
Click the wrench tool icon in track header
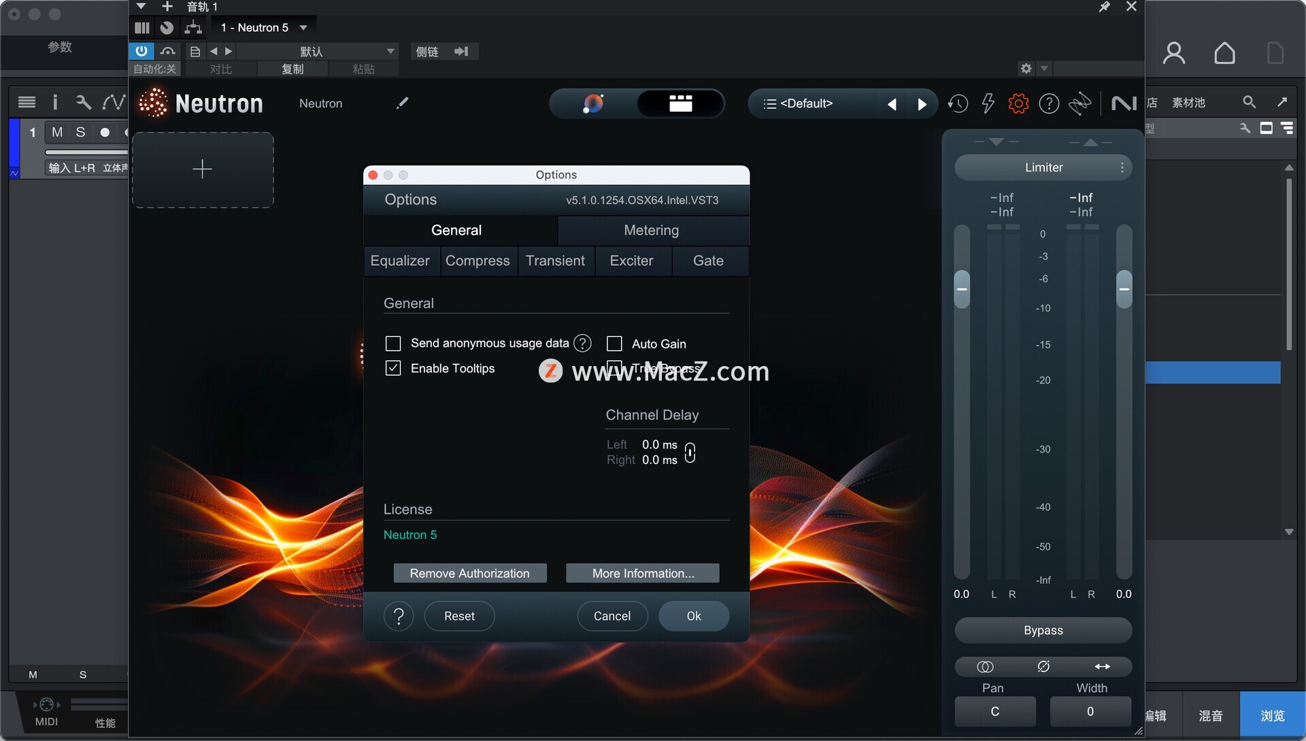click(x=83, y=102)
